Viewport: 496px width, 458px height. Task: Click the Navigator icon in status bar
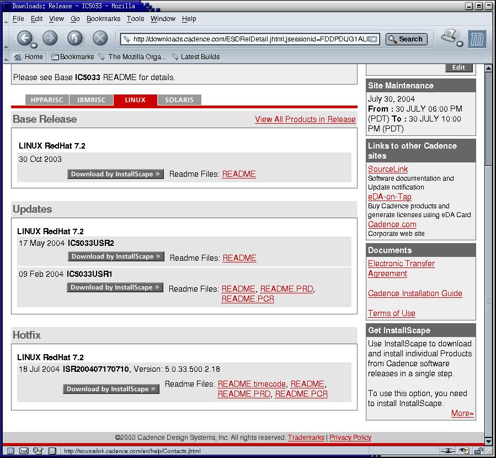tap(10, 451)
